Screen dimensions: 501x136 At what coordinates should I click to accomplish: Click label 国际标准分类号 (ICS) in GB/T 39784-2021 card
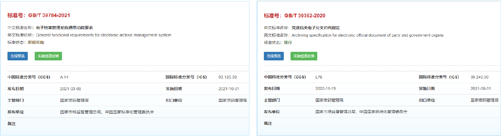[x=186, y=77]
